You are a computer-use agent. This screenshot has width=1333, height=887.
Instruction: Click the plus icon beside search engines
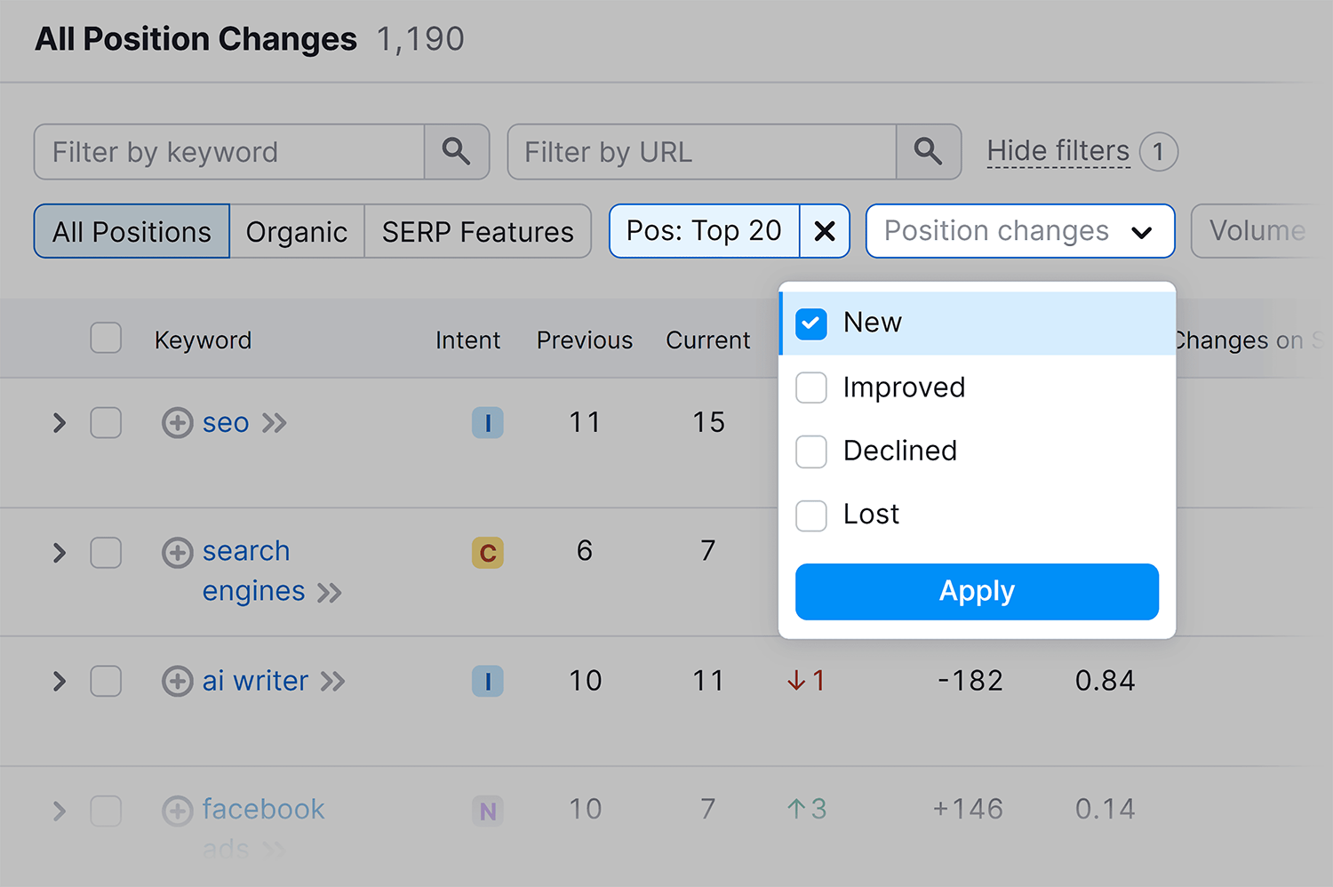pyautogui.click(x=178, y=553)
